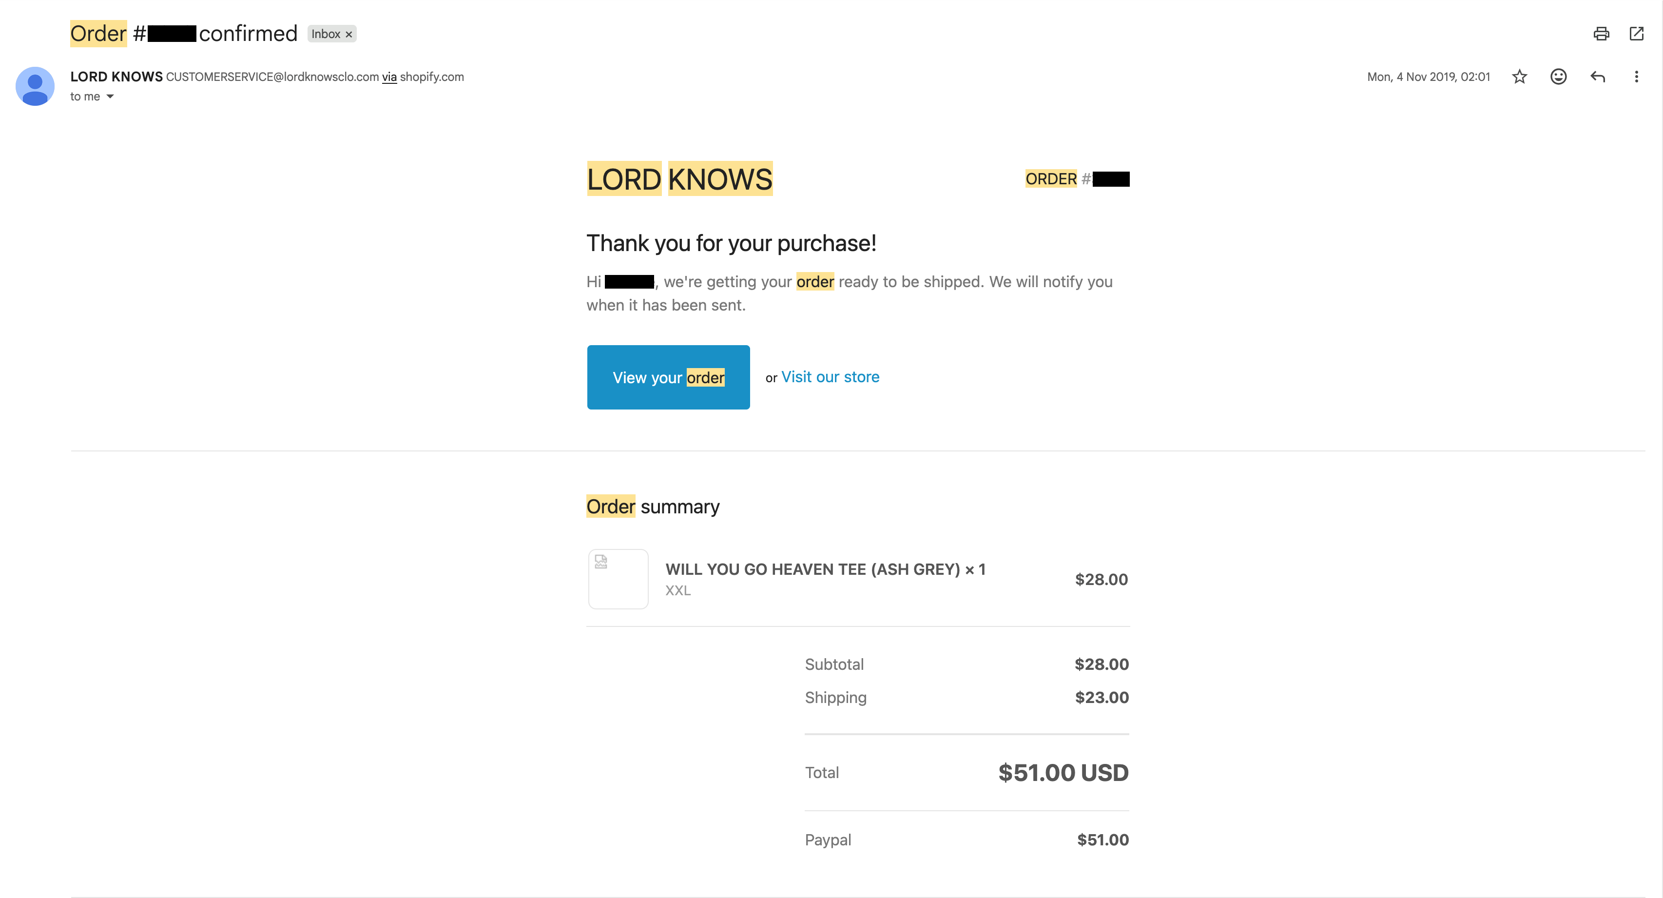This screenshot has width=1663, height=898.
Task: Click the CUSTOMERSERVICE@lordknowsclo.com address
Action: coord(272,77)
